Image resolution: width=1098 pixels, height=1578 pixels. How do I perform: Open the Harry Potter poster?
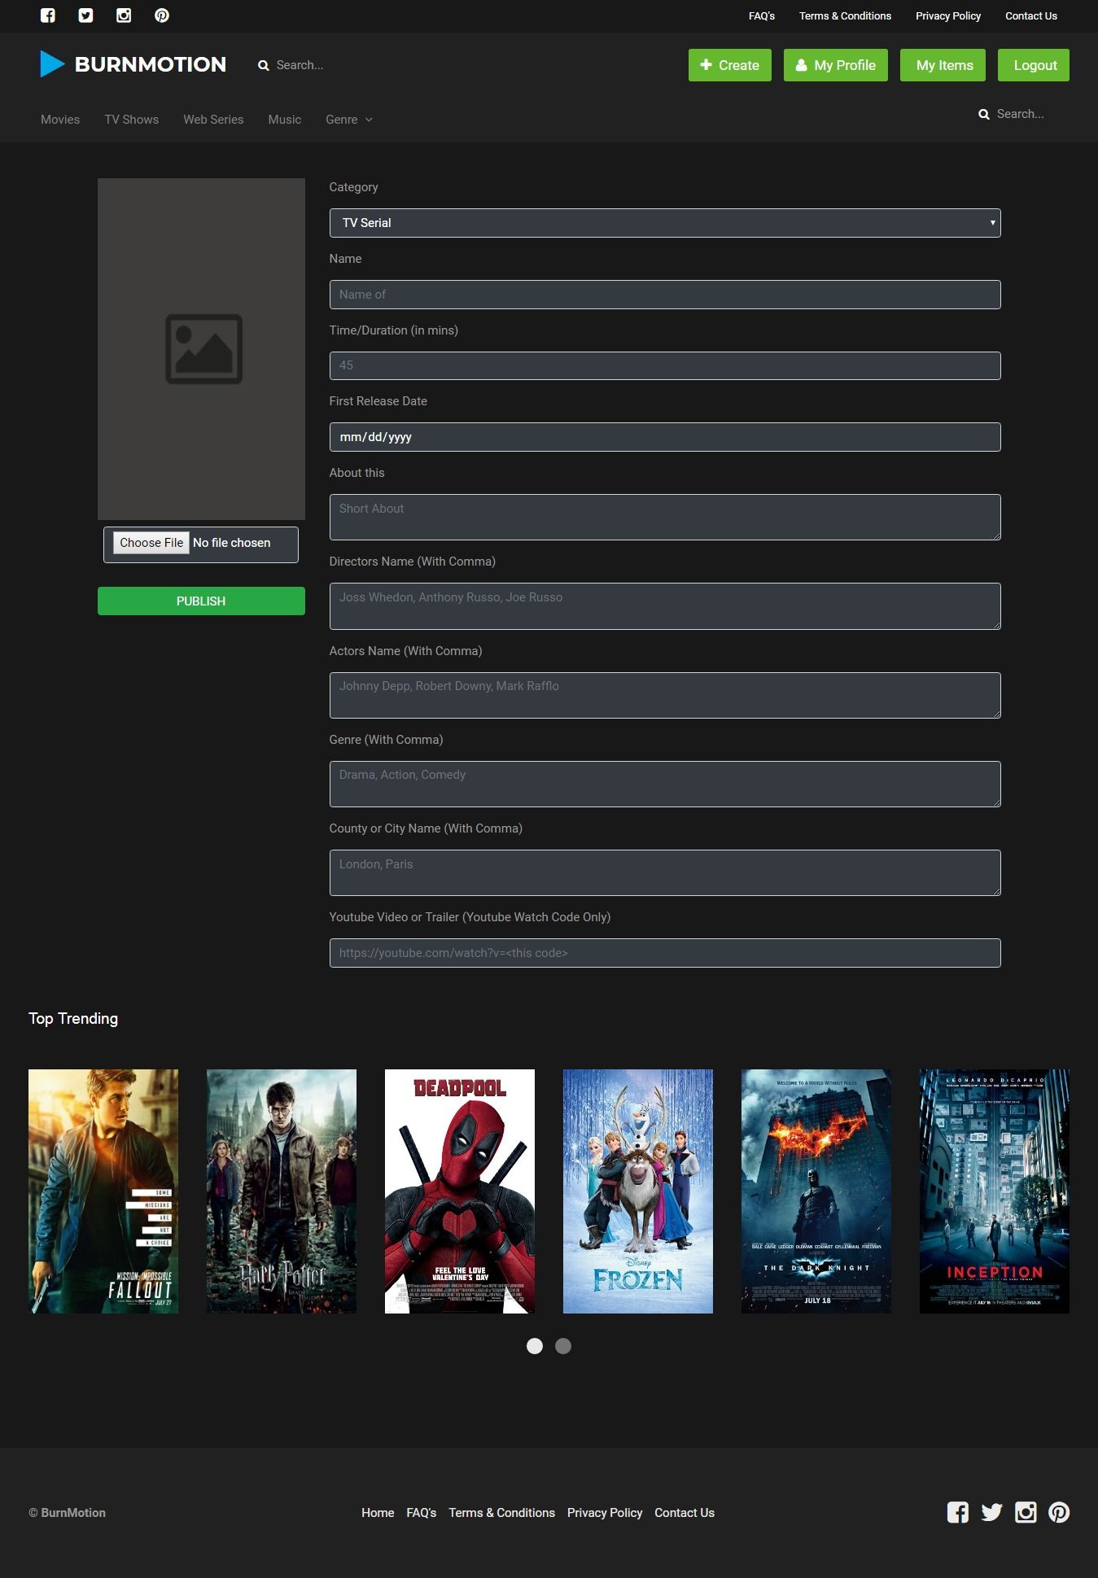(x=282, y=1191)
